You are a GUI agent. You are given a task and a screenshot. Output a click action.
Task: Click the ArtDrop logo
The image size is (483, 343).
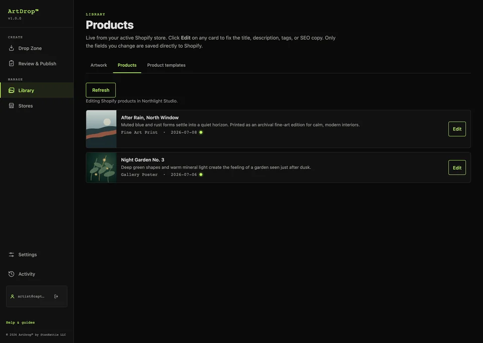coord(23,12)
